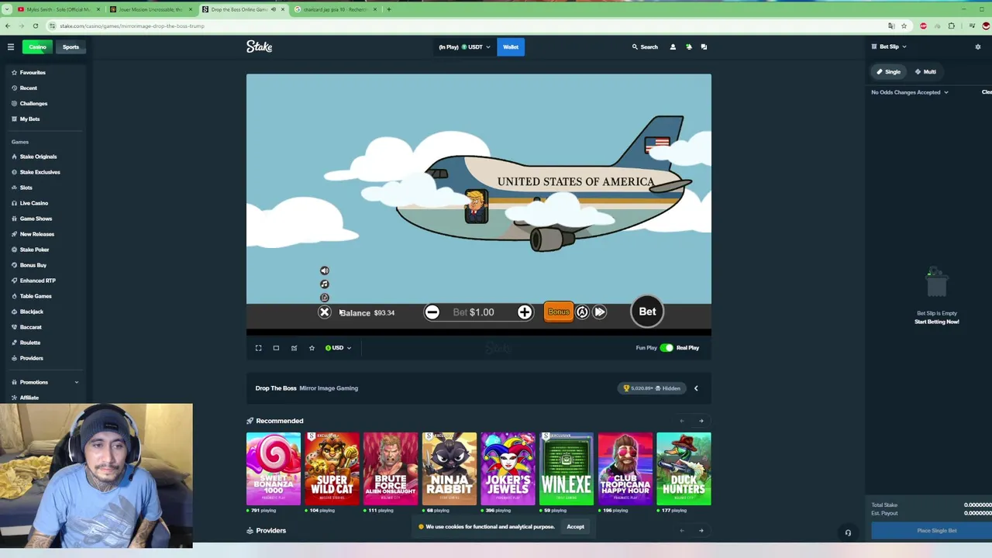Click the browser address bar URL

pyautogui.click(x=132, y=26)
